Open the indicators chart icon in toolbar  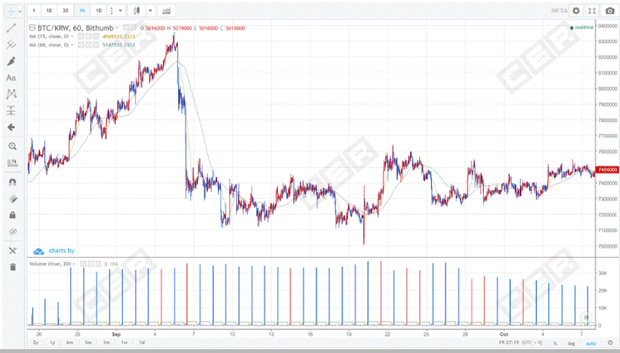coord(166,11)
